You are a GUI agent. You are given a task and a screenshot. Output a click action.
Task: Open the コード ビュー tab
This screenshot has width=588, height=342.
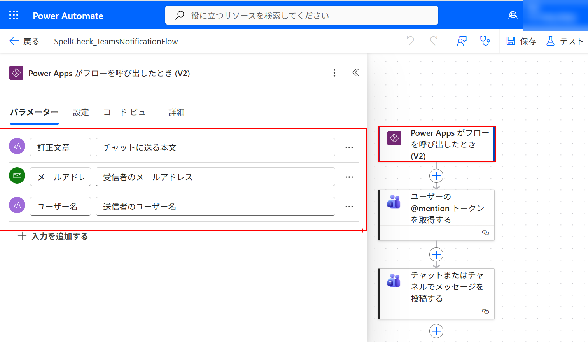point(129,112)
